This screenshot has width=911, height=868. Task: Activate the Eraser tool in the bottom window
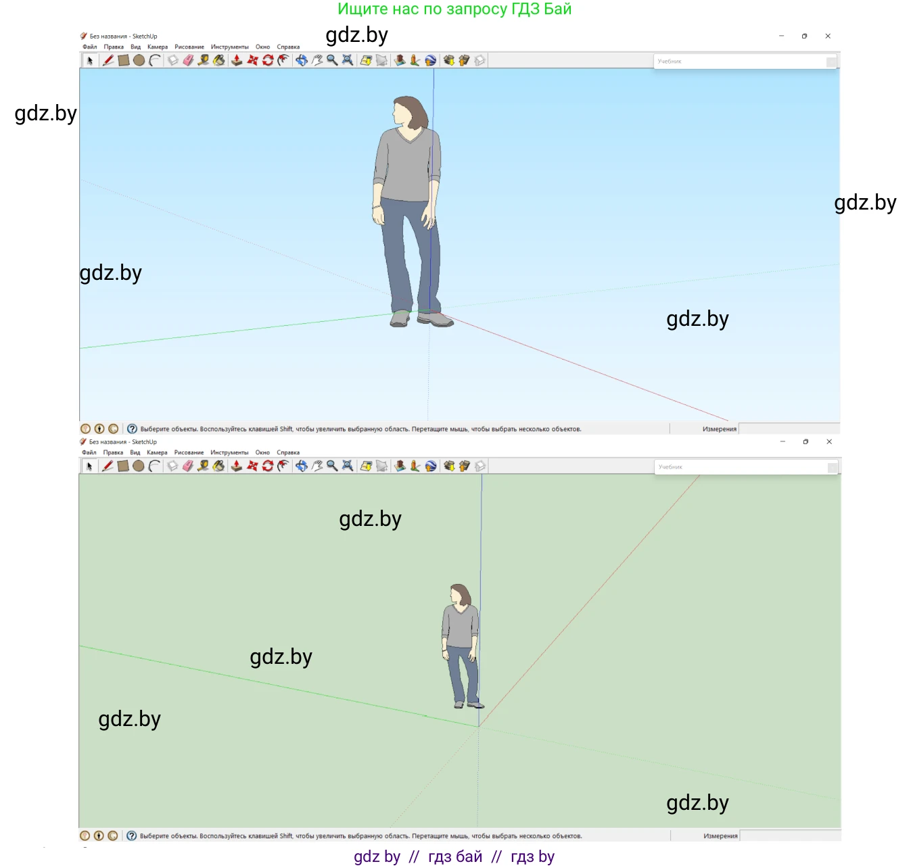point(188,466)
